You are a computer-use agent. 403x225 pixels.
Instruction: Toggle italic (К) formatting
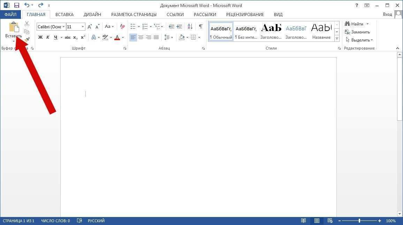pos(48,37)
